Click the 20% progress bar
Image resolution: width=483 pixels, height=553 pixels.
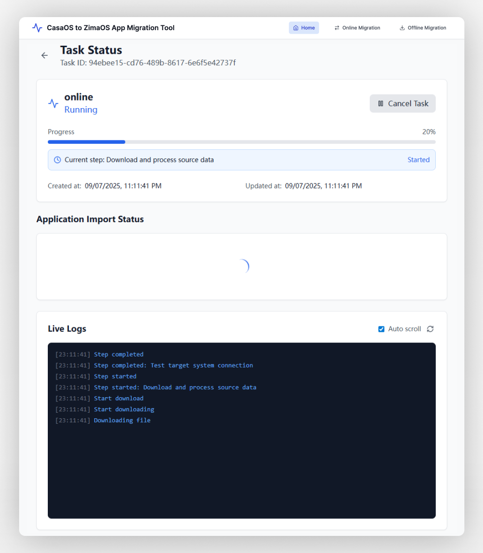pos(242,142)
